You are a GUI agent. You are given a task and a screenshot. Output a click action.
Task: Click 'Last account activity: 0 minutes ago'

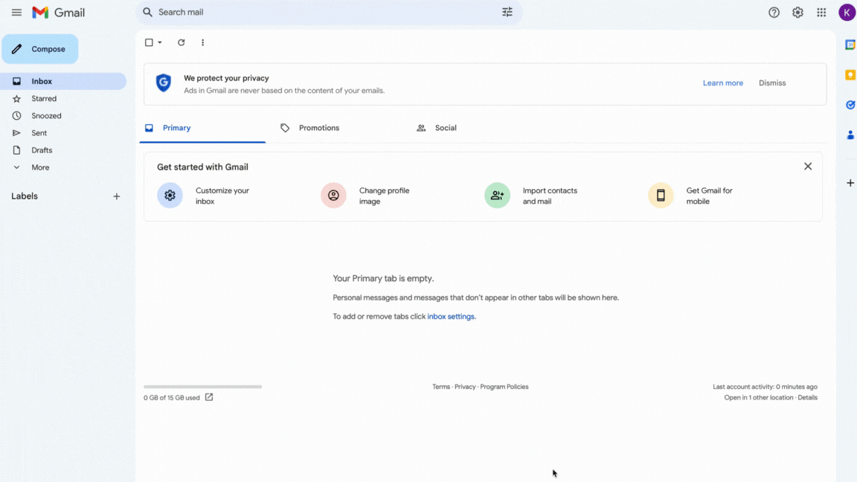[x=765, y=387]
